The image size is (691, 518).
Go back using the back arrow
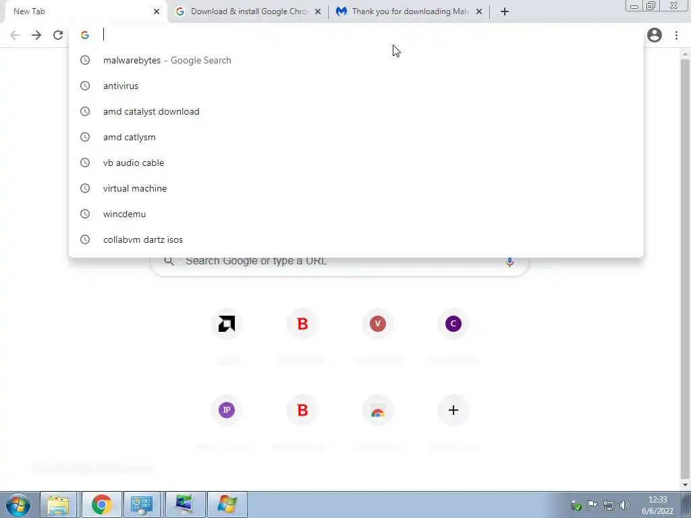15,35
